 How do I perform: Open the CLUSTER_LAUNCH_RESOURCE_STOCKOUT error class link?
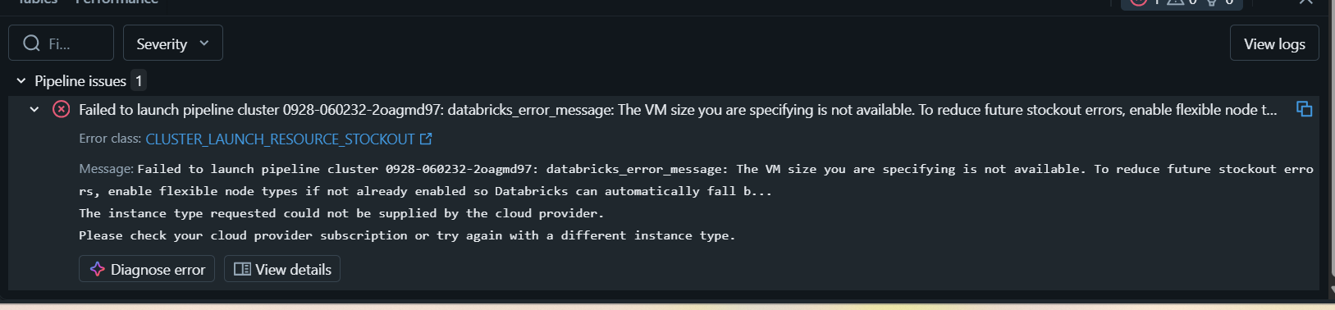click(280, 139)
